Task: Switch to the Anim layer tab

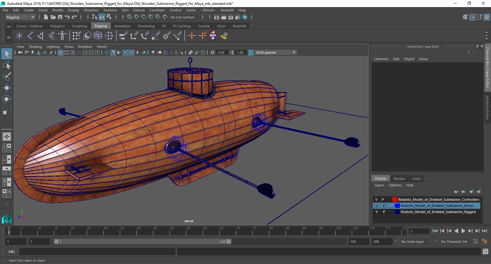Action: [x=416, y=178]
